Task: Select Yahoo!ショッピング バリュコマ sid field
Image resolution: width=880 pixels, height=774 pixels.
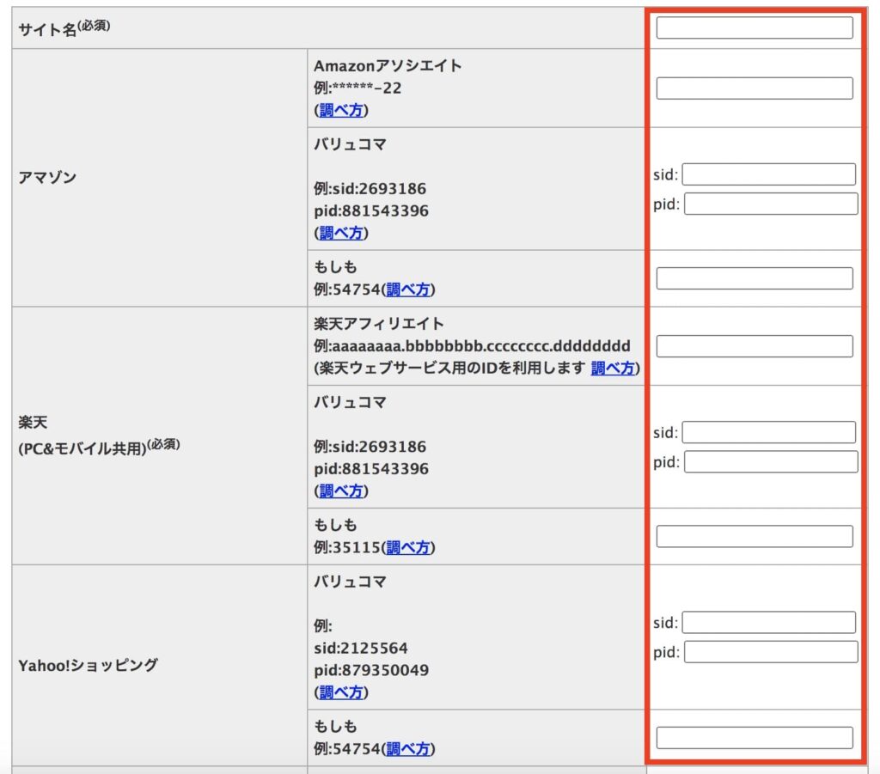Action: point(768,623)
